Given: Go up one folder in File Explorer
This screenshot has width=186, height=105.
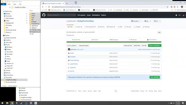Looking at the screenshot, I should (10, 7).
